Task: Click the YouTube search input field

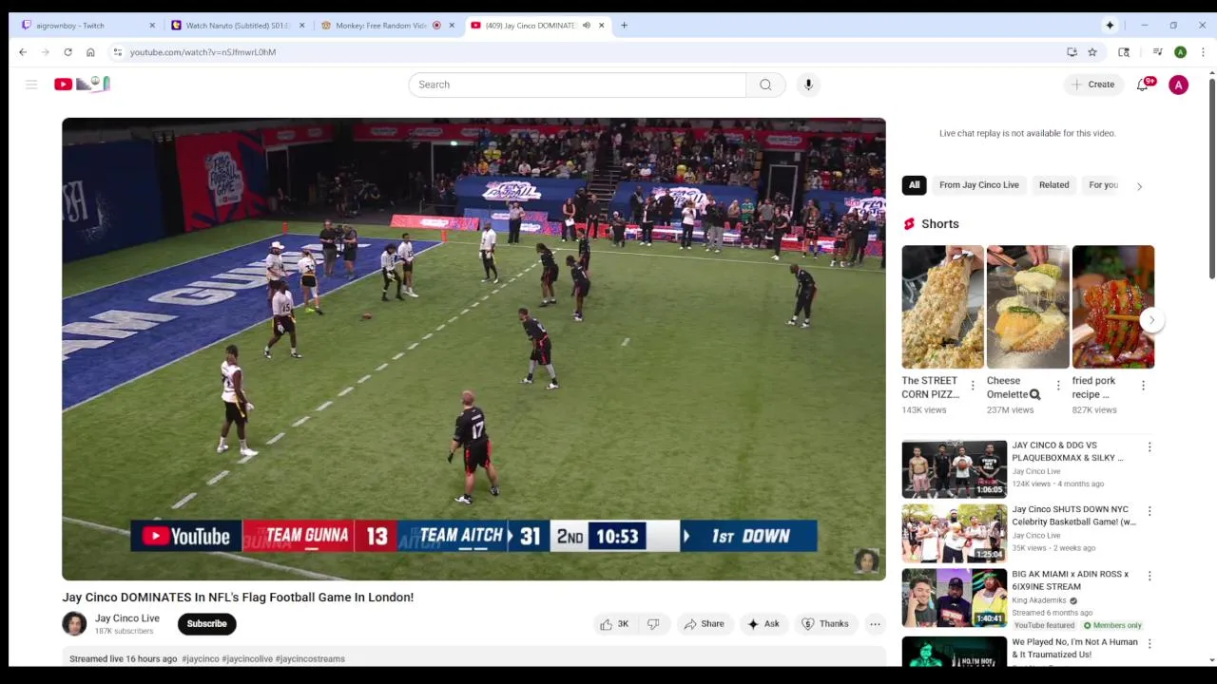Action: point(577,85)
